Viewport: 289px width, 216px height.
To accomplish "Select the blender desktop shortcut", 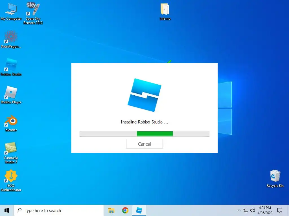I will [11, 123].
